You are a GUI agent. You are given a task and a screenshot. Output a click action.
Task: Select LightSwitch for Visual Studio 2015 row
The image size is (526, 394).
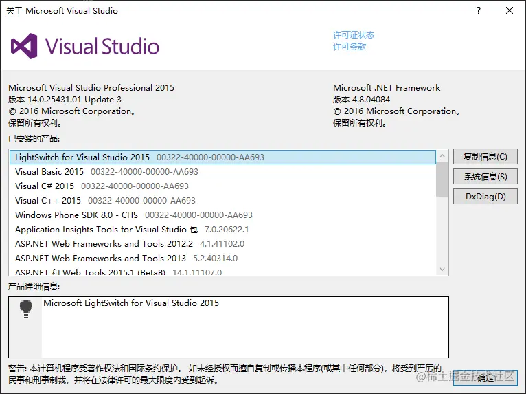click(x=222, y=157)
